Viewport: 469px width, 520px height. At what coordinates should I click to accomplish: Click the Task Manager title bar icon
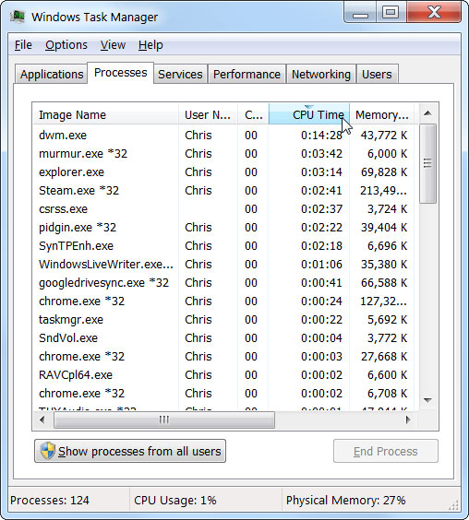click(18, 17)
